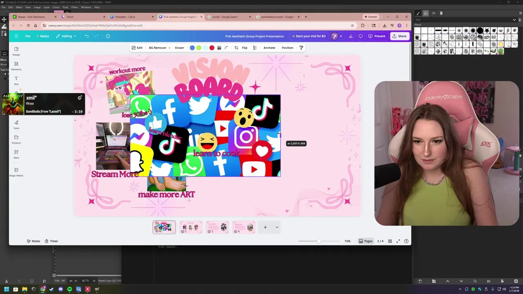
Task: Open the Canva hamburger menu
Action: (16, 36)
